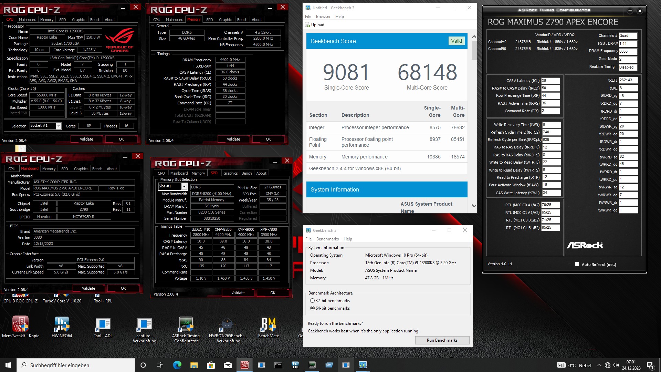Launch the BenchMate desktop icon

[269, 327]
